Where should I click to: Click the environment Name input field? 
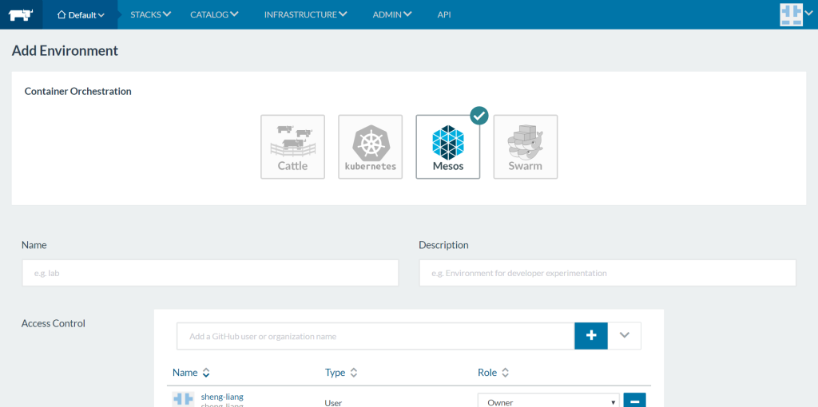(x=210, y=273)
